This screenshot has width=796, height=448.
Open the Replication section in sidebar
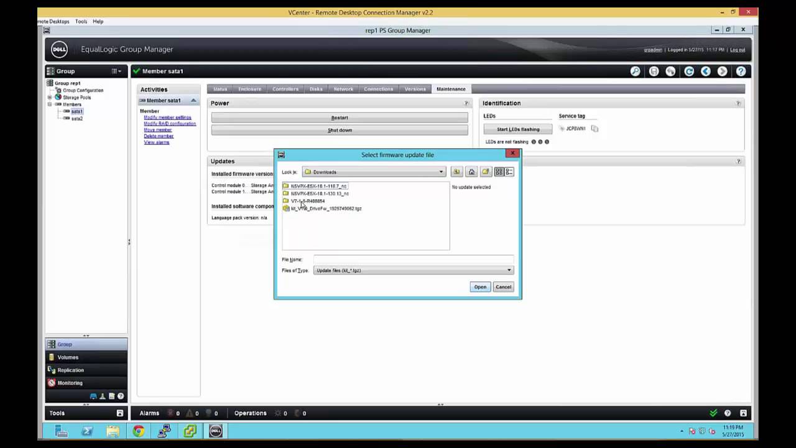click(x=86, y=370)
